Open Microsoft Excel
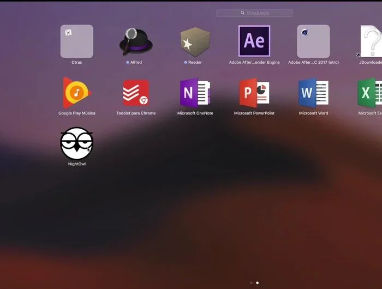The image size is (382, 289). [370, 93]
